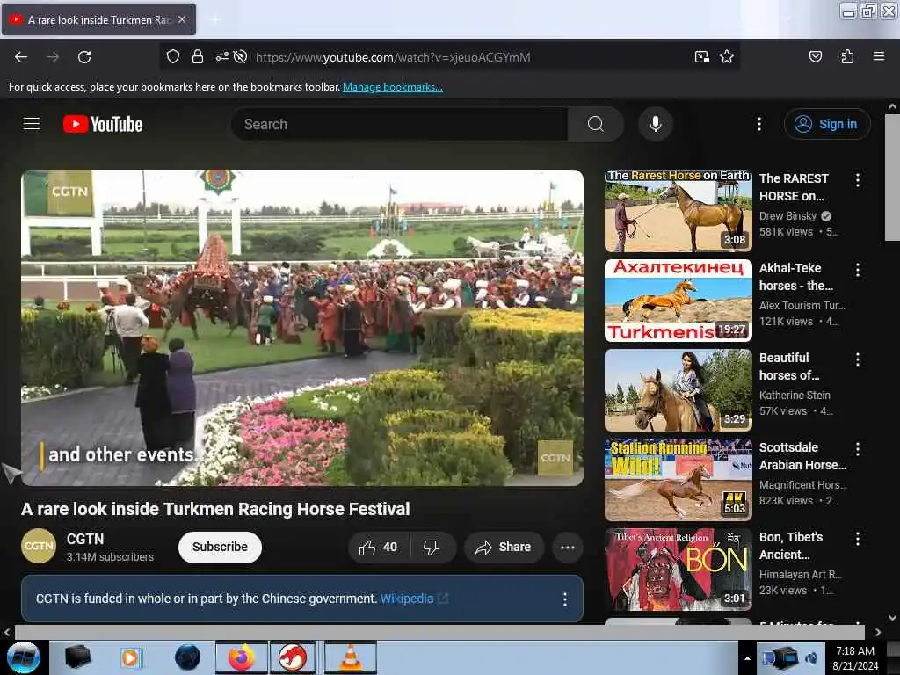The width and height of the screenshot is (900, 675).
Task: Open the red bird app in taskbar
Action: (x=293, y=657)
